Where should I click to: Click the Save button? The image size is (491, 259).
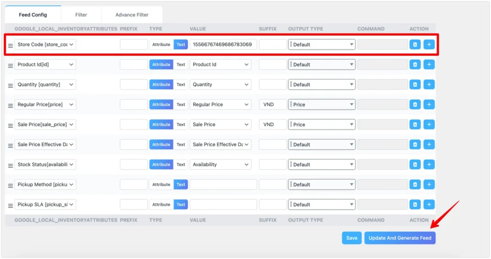351,238
